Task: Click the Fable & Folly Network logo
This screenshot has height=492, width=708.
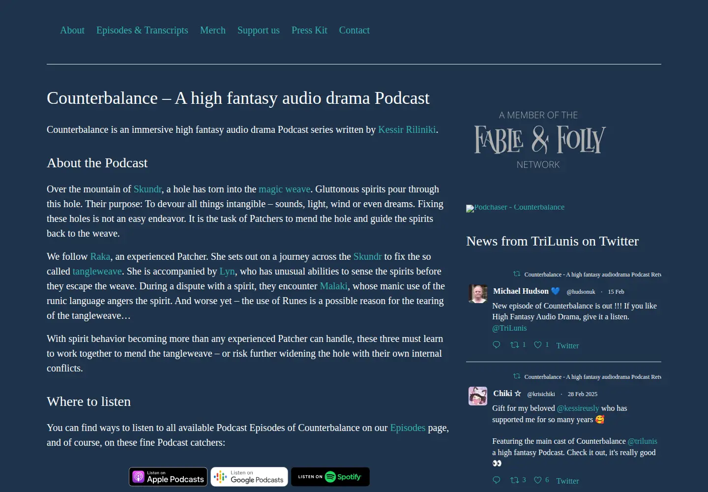Action: click(x=539, y=140)
